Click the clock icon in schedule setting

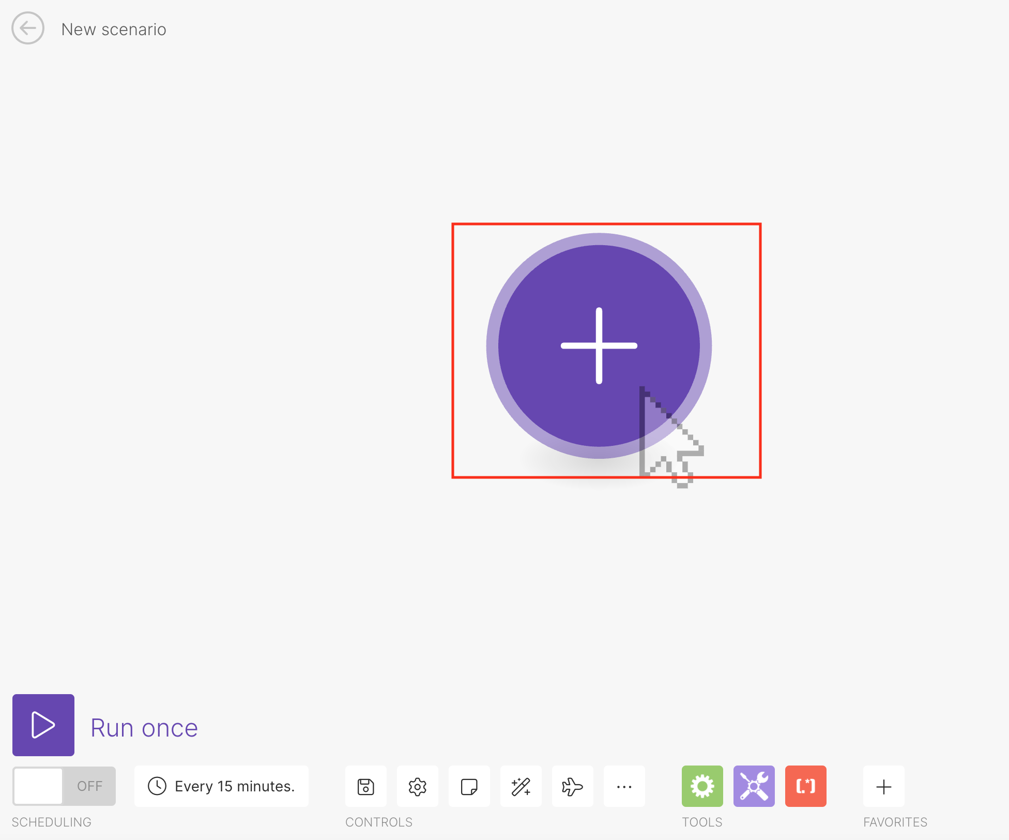click(157, 786)
